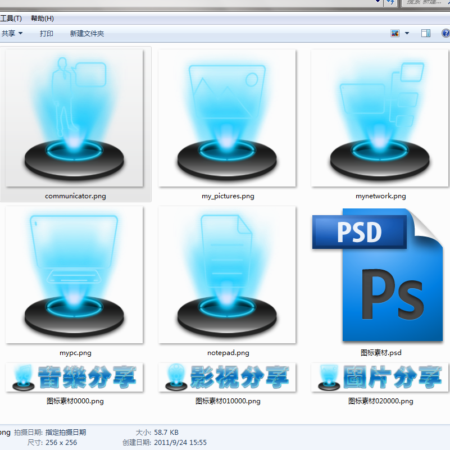Toggle the preview pane icon

426,33
